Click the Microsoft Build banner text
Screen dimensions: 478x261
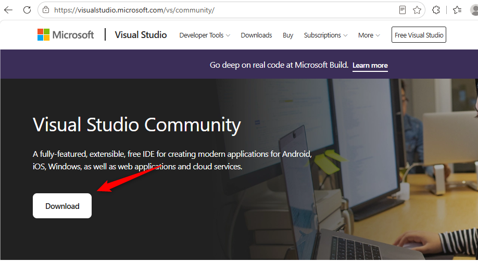(x=279, y=65)
